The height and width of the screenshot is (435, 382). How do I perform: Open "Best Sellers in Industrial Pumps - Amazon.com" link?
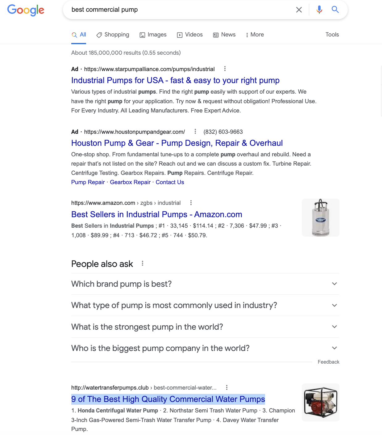(x=157, y=214)
